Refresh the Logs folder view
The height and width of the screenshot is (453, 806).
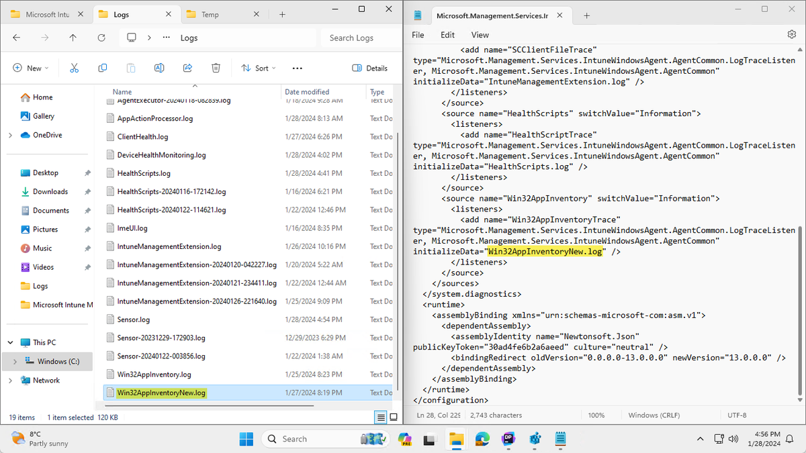tap(101, 38)
